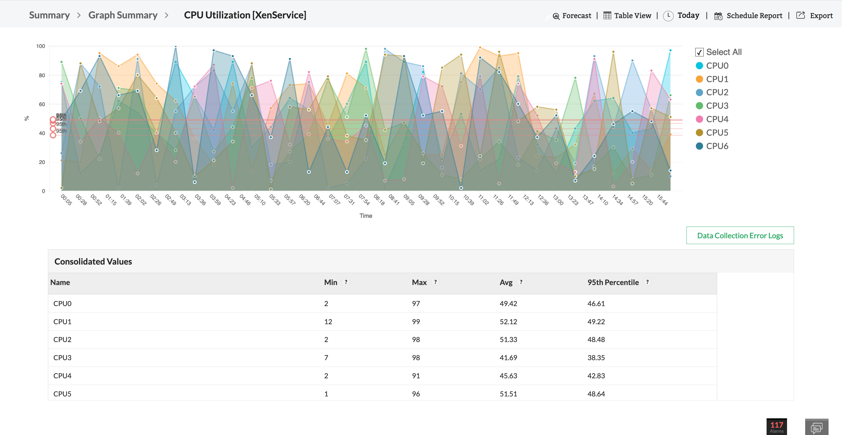Click the help icon next to 95th Percentile
Image resolution: width=842 pixels, height=435 pixels.
[647, 282]
